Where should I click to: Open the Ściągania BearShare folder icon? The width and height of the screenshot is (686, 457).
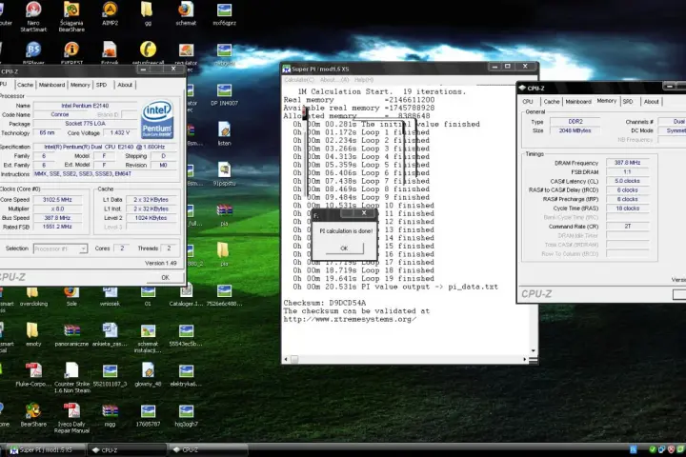pyautogui.click(x=71, y=16)
